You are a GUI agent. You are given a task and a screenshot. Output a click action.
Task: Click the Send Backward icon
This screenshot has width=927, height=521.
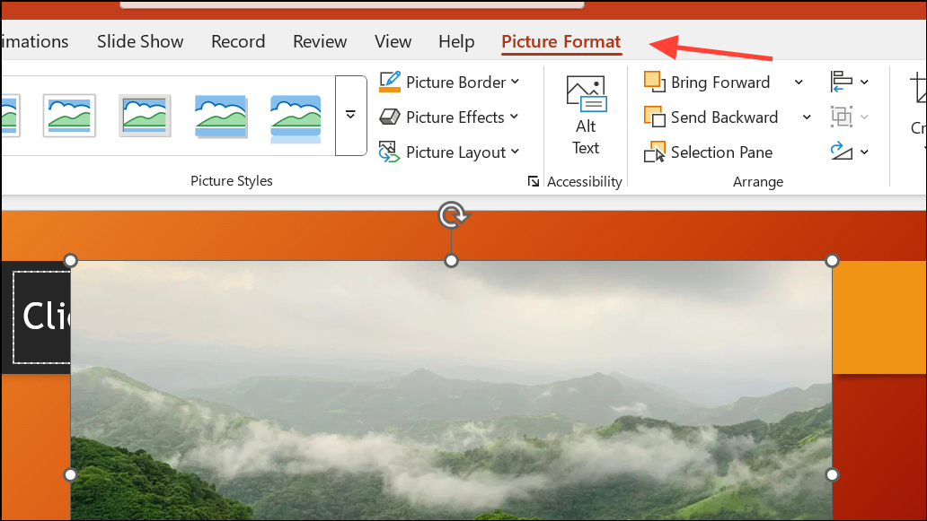pyautogui.click(x=655, y=117)
